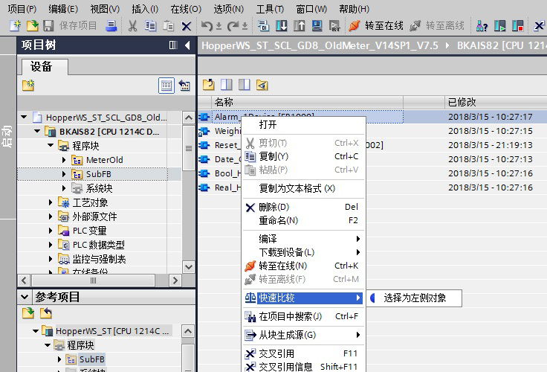Screen dimensions: 547x372
Task: Click the Save Project toolbar icon
Action: pyautogui.click(x=49, y=26)
